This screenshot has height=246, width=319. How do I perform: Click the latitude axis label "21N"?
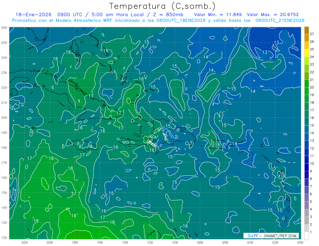(x=4, y=102)
